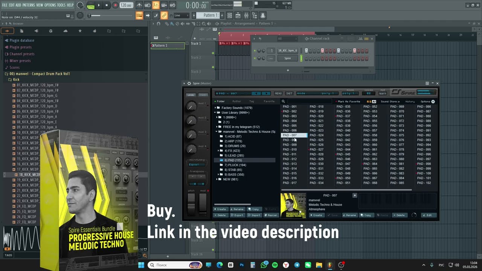Open the PATTERNS menu
This screenshot has height=271, width=482.
coord(29,5)
